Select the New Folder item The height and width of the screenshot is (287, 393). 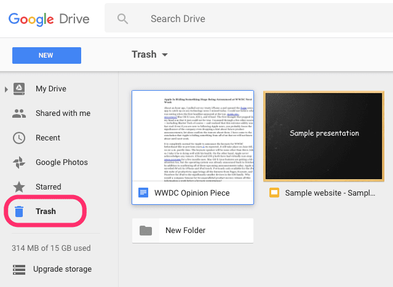click(x=193, y=231)
